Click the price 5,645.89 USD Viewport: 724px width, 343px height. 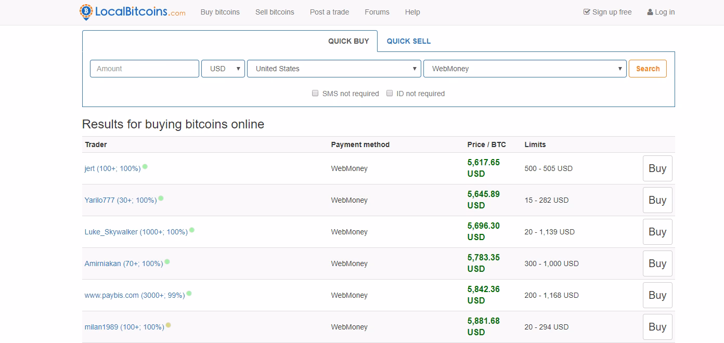pos(484,200)
